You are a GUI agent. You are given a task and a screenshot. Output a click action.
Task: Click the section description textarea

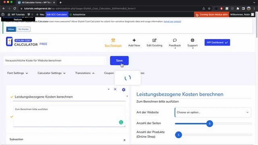click(x=69, y=116)
